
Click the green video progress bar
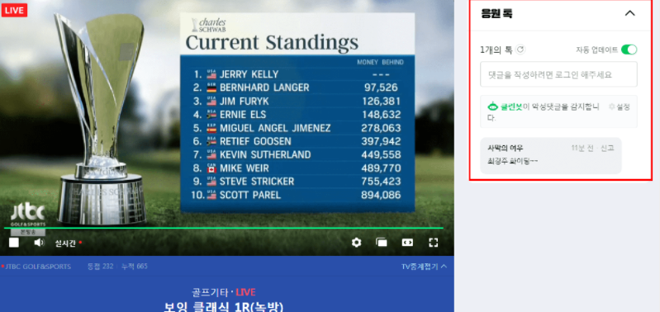point(224,228)
